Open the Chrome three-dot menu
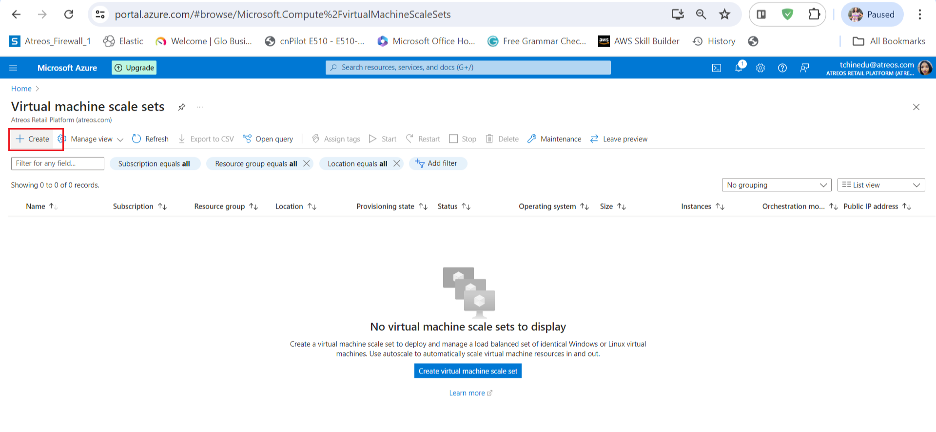The image size is (936, 432). (920, 15)
